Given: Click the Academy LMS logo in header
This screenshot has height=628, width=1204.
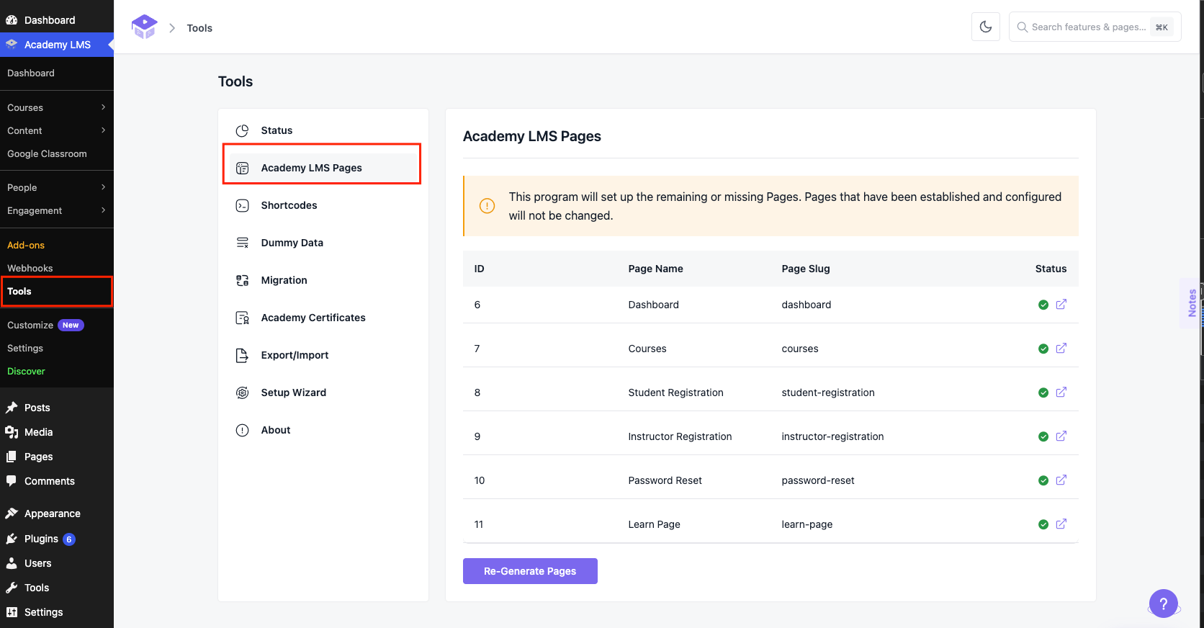Looking at the screenshot, I should coord(144,27).
